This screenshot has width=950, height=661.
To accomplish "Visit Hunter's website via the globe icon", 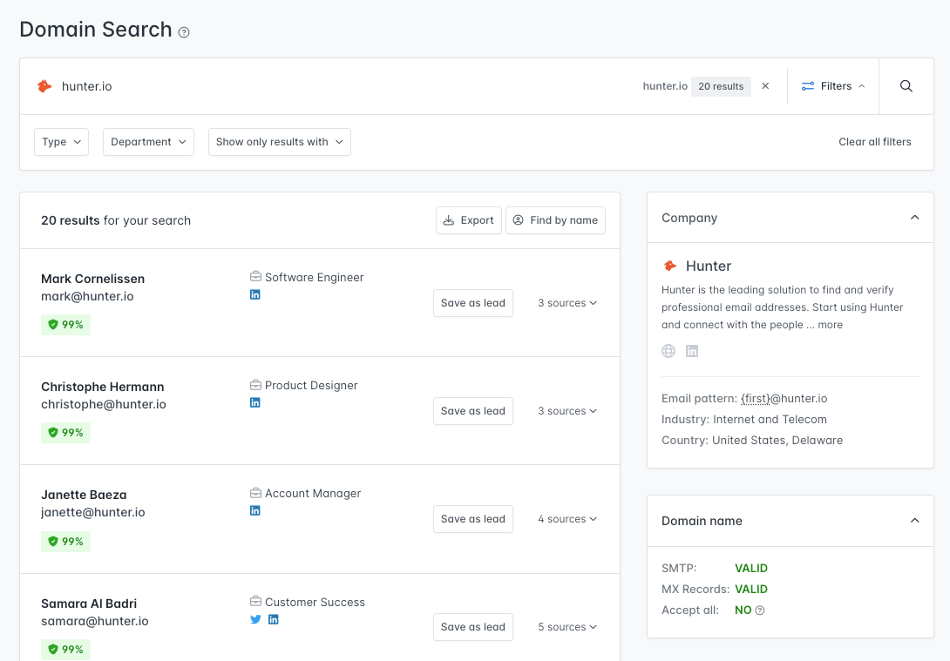I will click(668, 351).
